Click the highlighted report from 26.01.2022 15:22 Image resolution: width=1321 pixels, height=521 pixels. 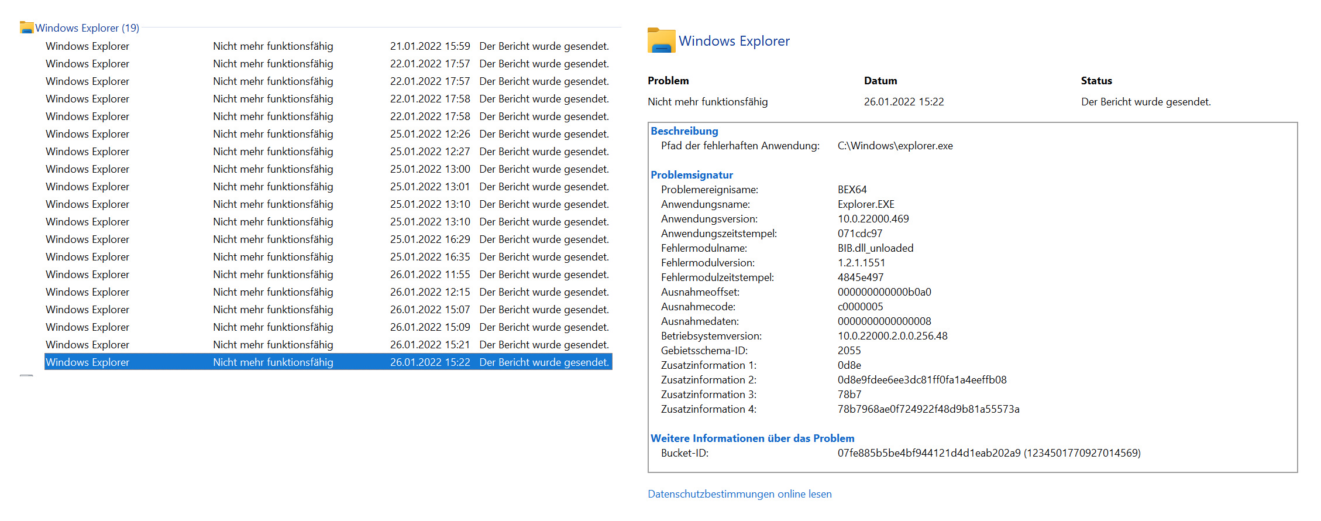pos(328,362)
